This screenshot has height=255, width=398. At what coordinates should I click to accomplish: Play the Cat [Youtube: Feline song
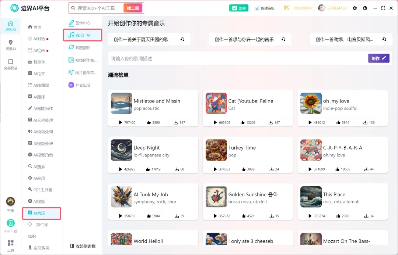[x=215, y=122]
